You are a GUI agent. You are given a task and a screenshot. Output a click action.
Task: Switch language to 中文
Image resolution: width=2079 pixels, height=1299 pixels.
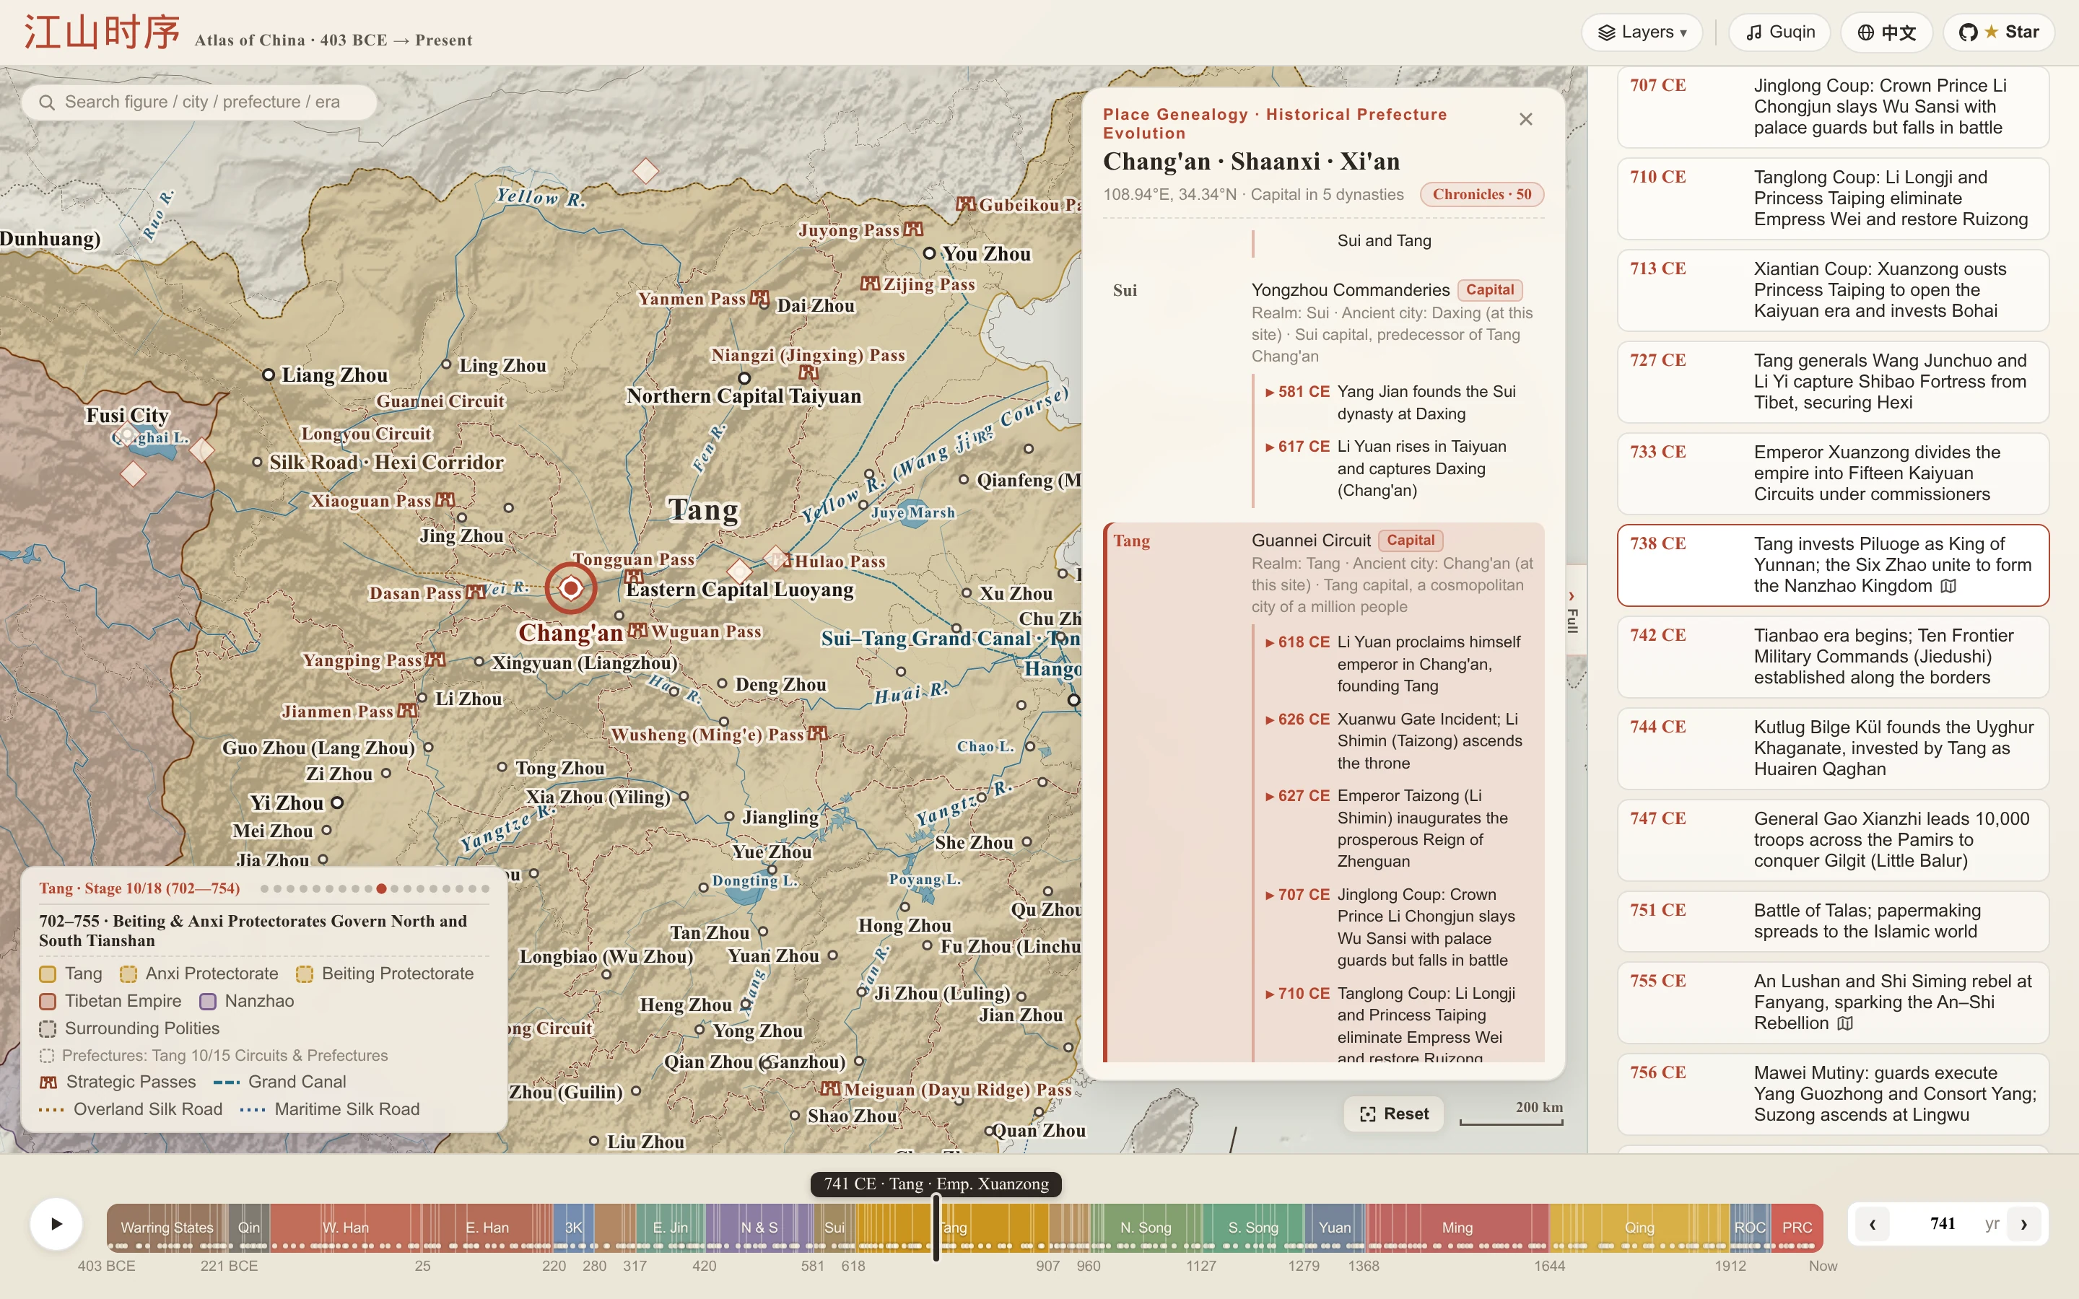pyautogui.click(x=1886, y=32)
